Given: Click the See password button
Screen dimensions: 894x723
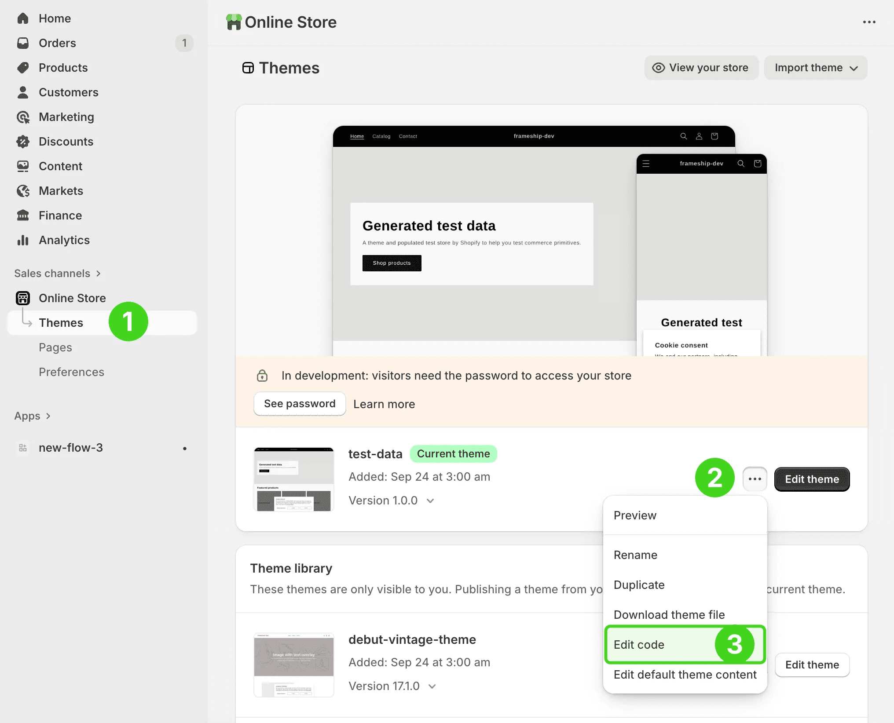Looking at the screenshot, I should pyautogui.click(x=300, y=404).
